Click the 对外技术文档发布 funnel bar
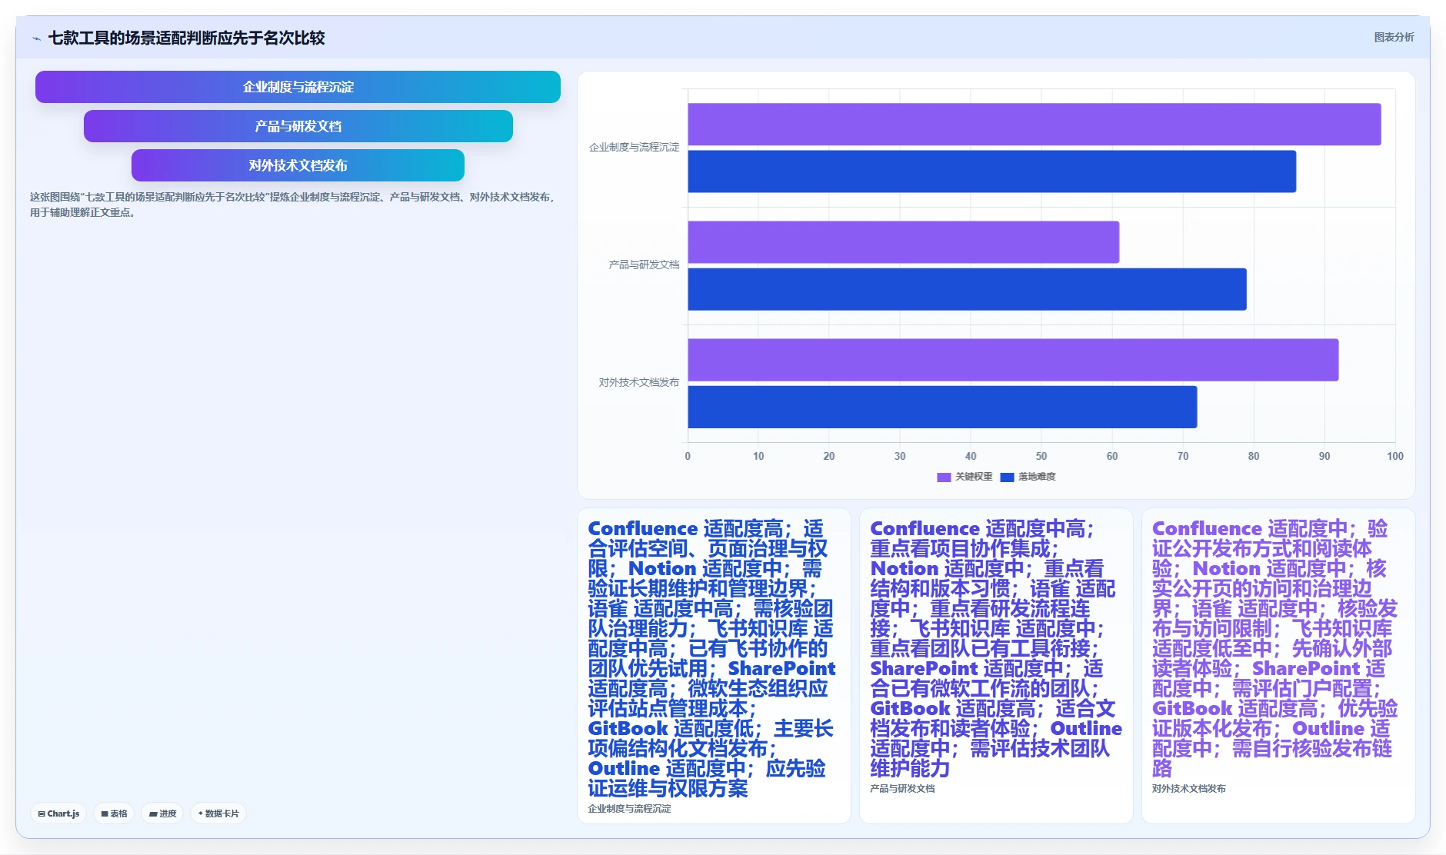Screen dimensions: 1446x855 coord(298,165)
